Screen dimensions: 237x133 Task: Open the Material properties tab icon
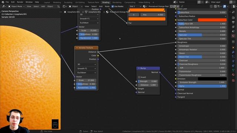(233, 75)
